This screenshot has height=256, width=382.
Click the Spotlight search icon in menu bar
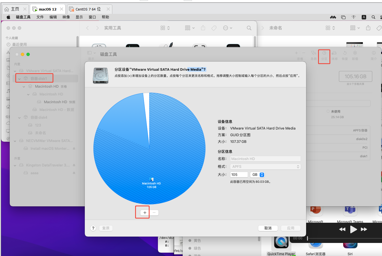(373, 17)
